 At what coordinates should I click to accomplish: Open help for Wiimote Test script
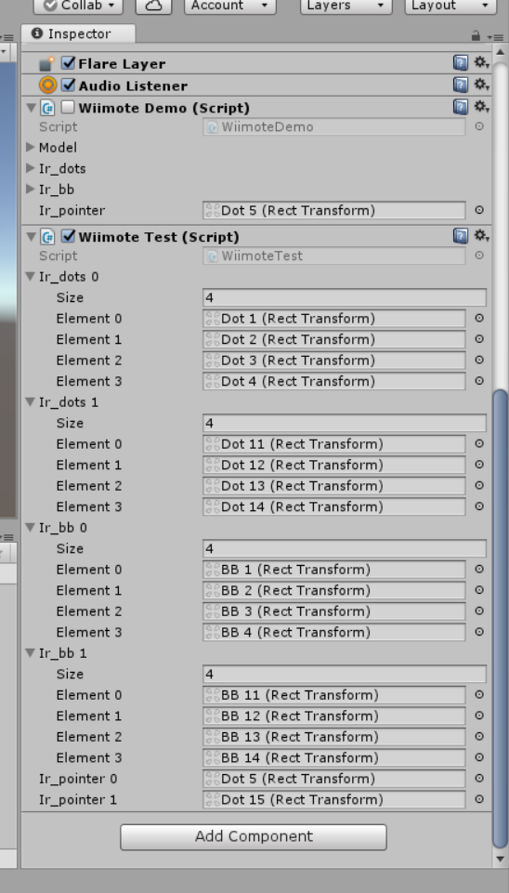coord(461,236)
